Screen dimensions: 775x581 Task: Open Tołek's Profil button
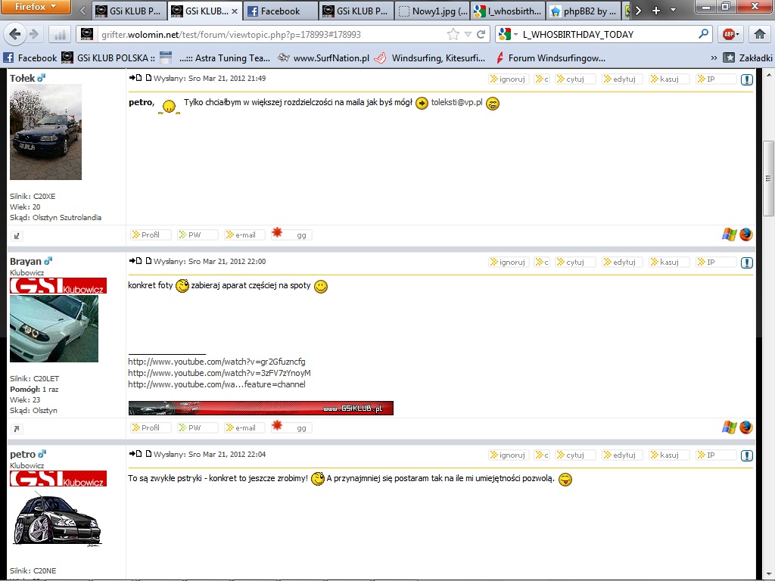click(151, 235)
